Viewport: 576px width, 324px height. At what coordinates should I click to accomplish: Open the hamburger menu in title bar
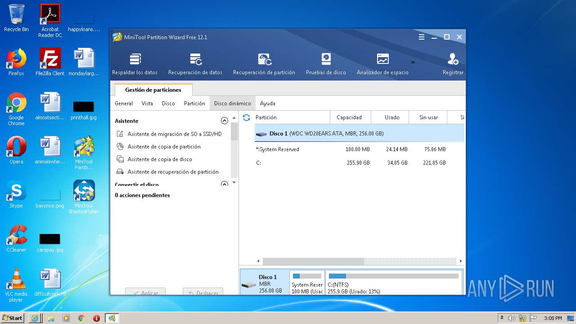(422, 37)
